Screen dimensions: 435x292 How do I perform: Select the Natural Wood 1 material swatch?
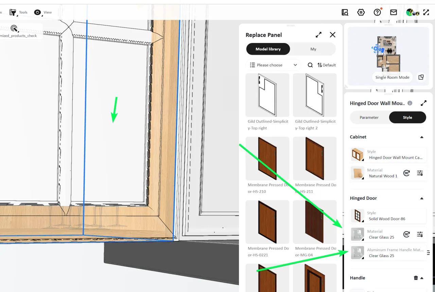coord(358,173)
